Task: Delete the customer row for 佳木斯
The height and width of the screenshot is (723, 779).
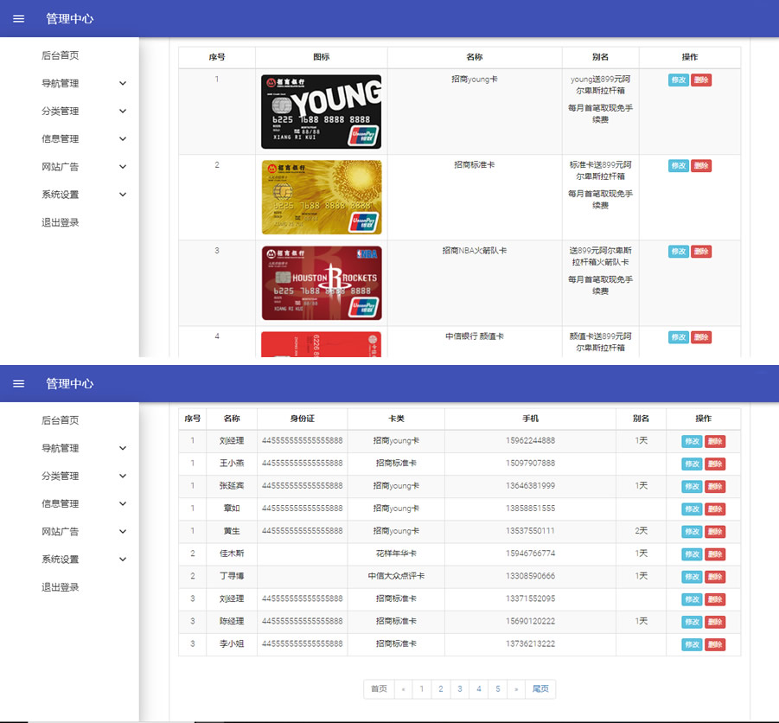Action: (715, 554)
